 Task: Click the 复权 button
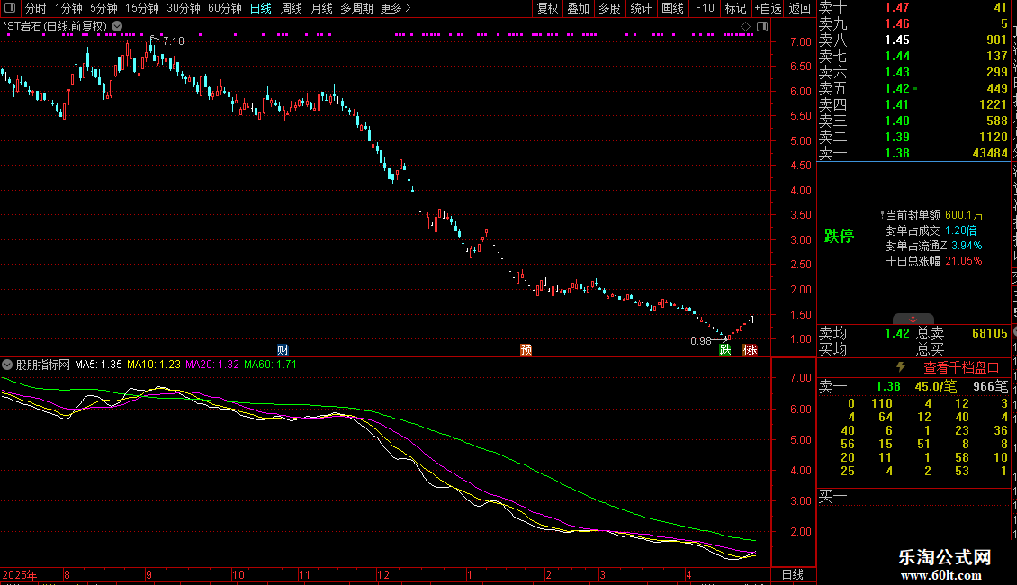pos(547,8)
